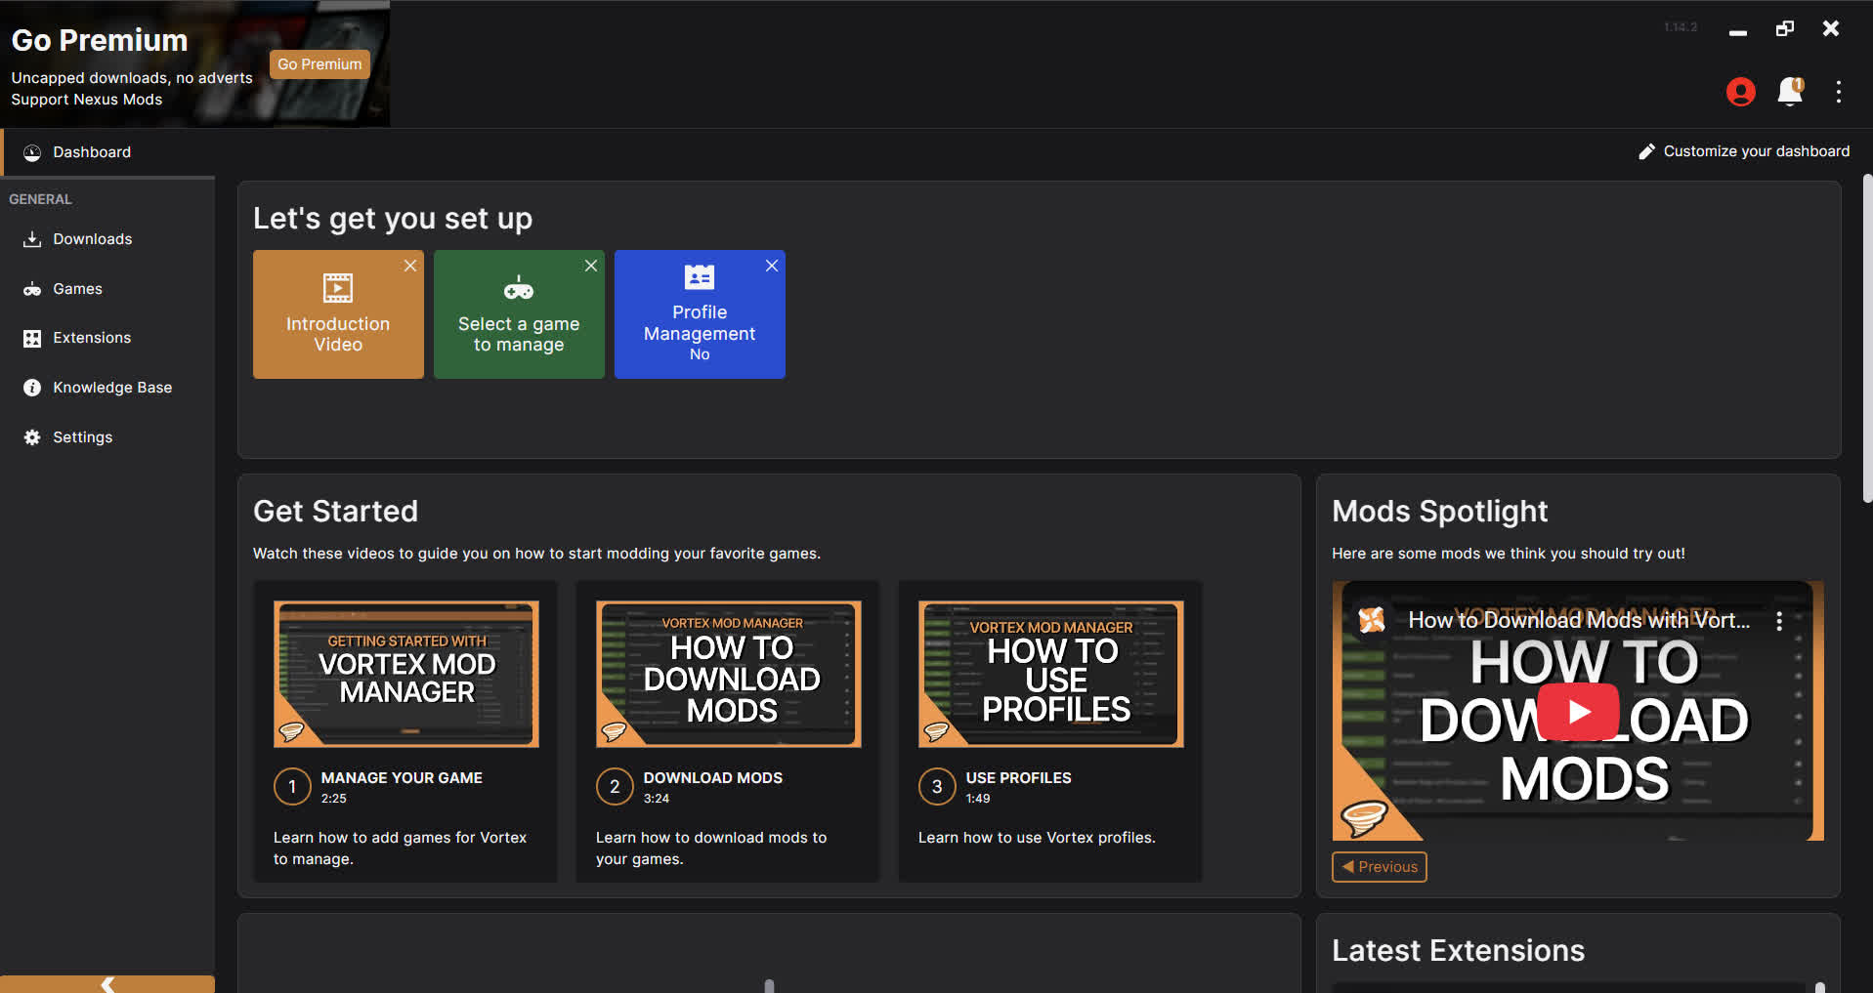Minimize the Vortex window
The height and width of the screenshot is (993, 1873).
click(1737, 33)
